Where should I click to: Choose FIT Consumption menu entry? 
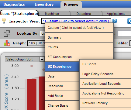pyautogui.click(x=79, y=57)
